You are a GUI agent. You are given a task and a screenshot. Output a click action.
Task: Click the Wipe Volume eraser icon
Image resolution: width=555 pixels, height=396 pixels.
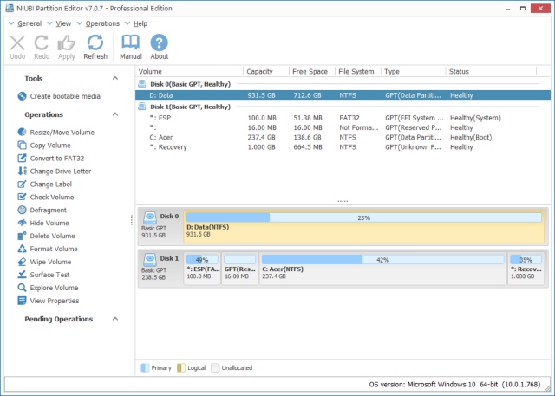point(22,262)
